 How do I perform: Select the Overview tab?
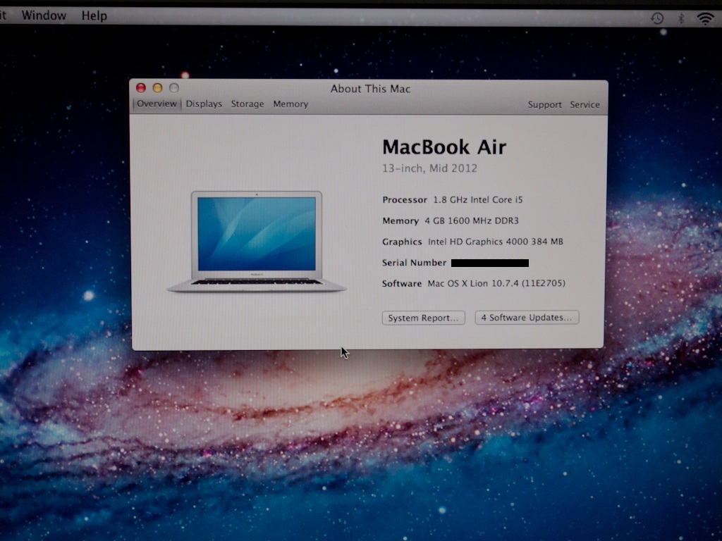click(x=157, y=104)
